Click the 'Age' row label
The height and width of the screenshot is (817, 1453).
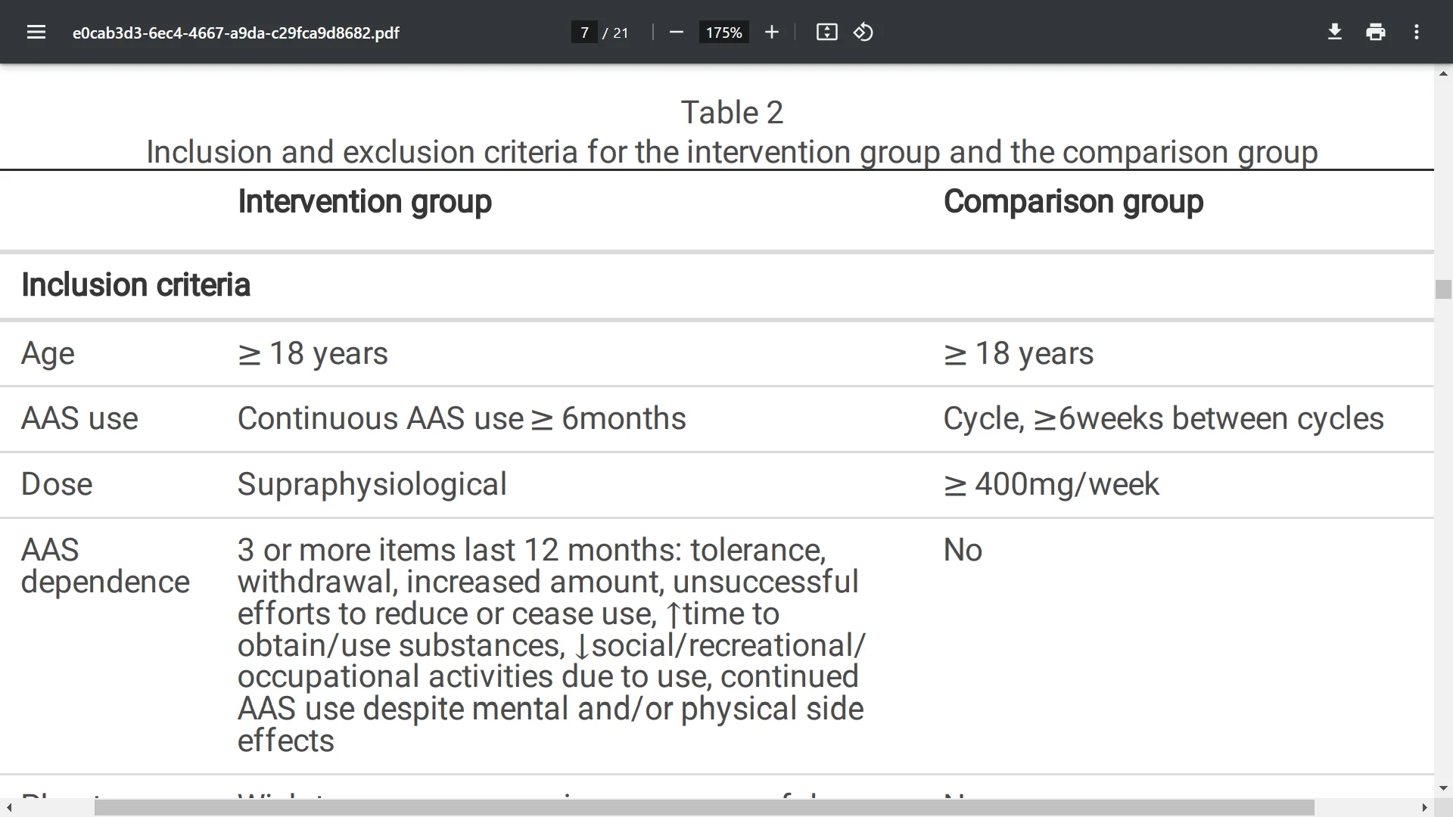click(48, 354)
